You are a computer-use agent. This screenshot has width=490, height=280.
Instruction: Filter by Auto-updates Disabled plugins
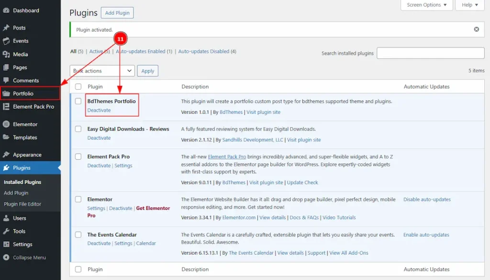[x=203, y=52]
